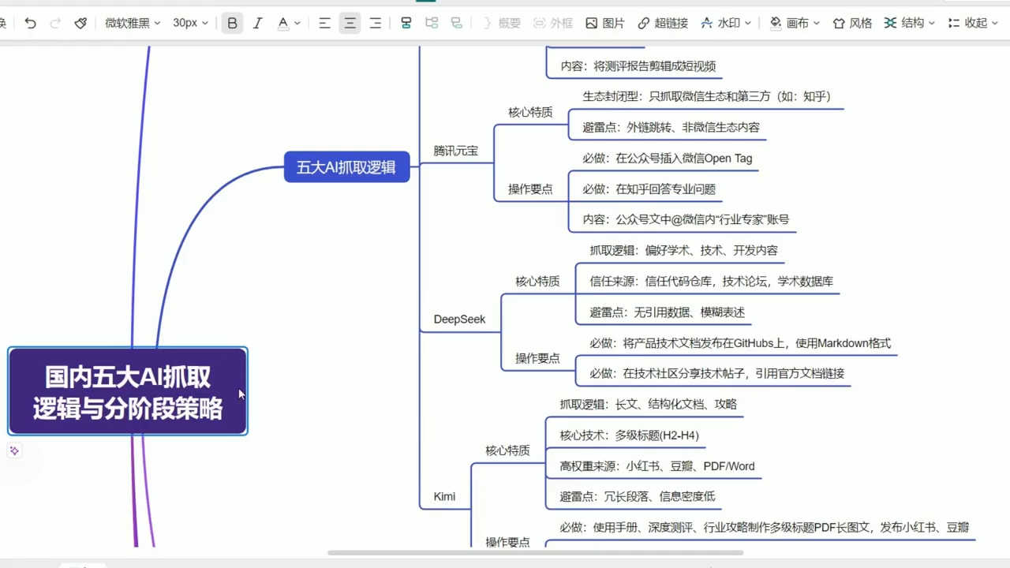Add a hyperlink with 超链接

tap(663, 23)
